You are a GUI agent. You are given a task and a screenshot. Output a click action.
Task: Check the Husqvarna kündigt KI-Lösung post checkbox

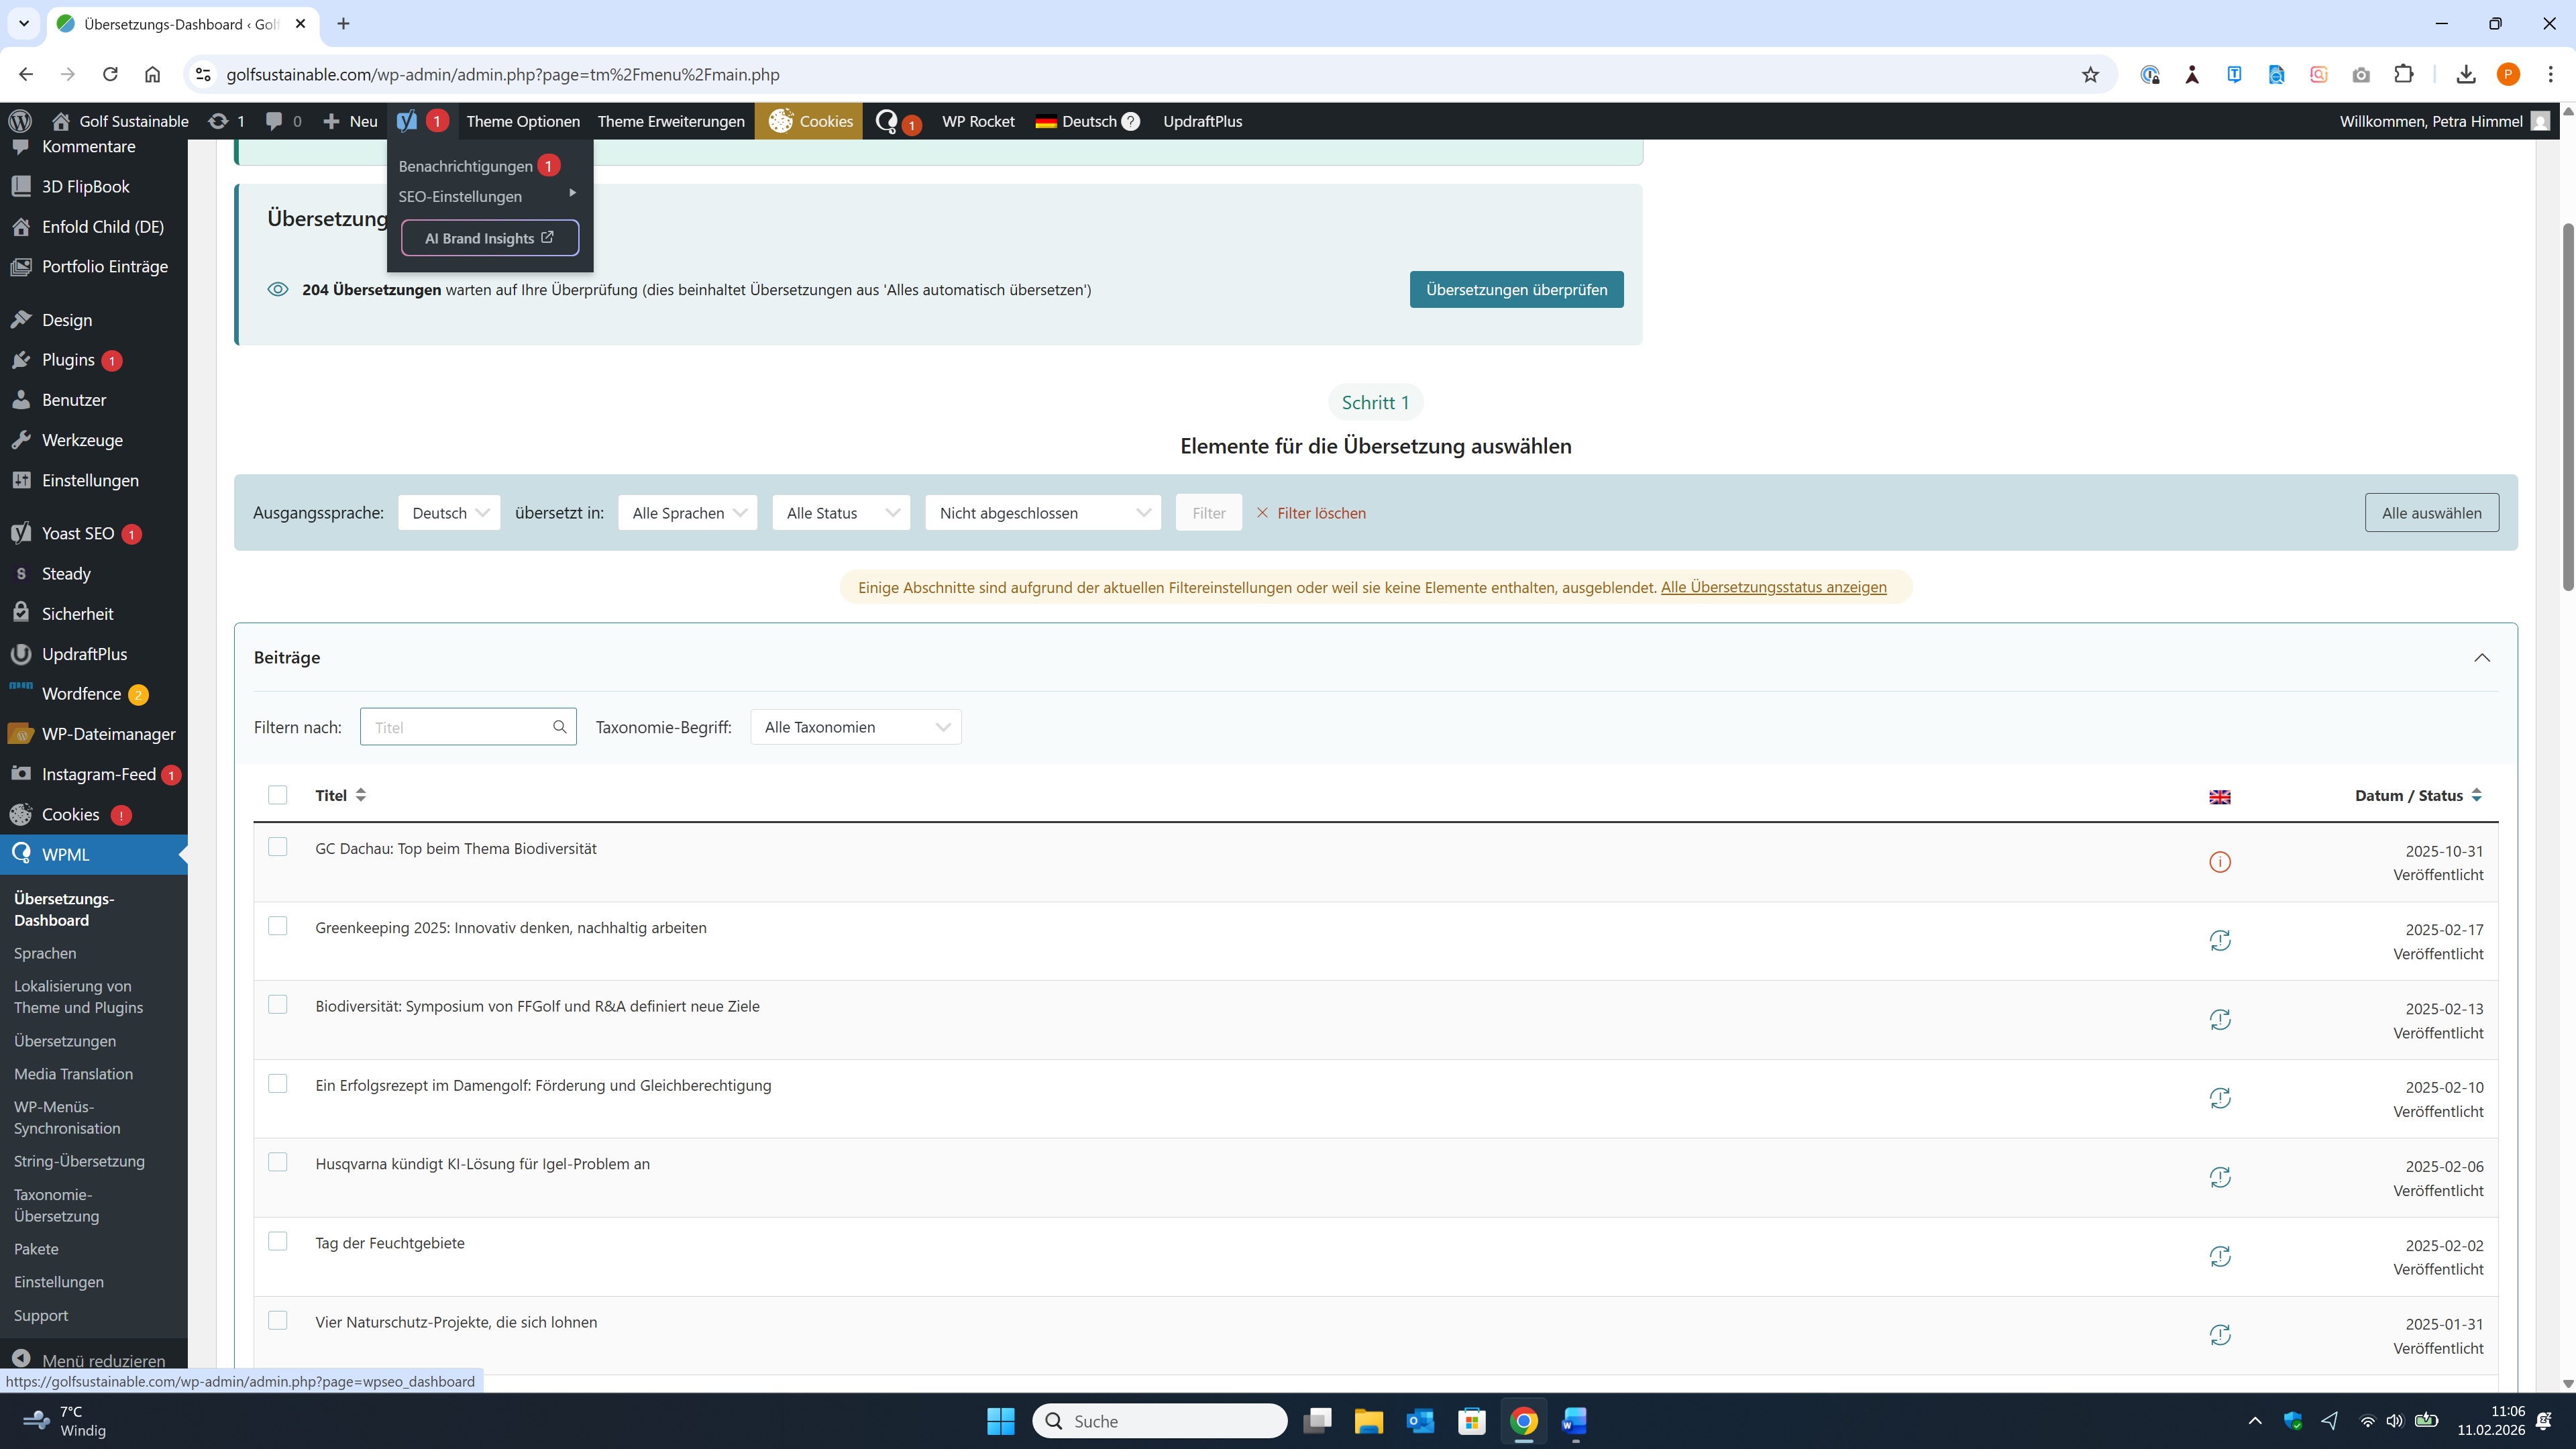pos(278,1162)
